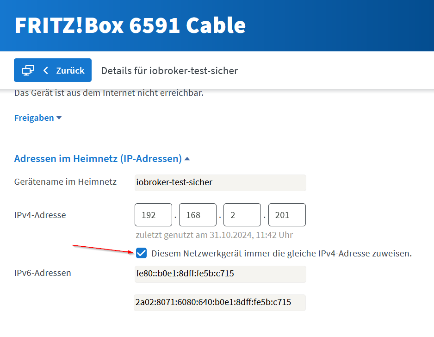Click the FRITZ!Box 6591 Cable title
The height and width of the screenshot is (337, 434).
(x=130, y=25)
